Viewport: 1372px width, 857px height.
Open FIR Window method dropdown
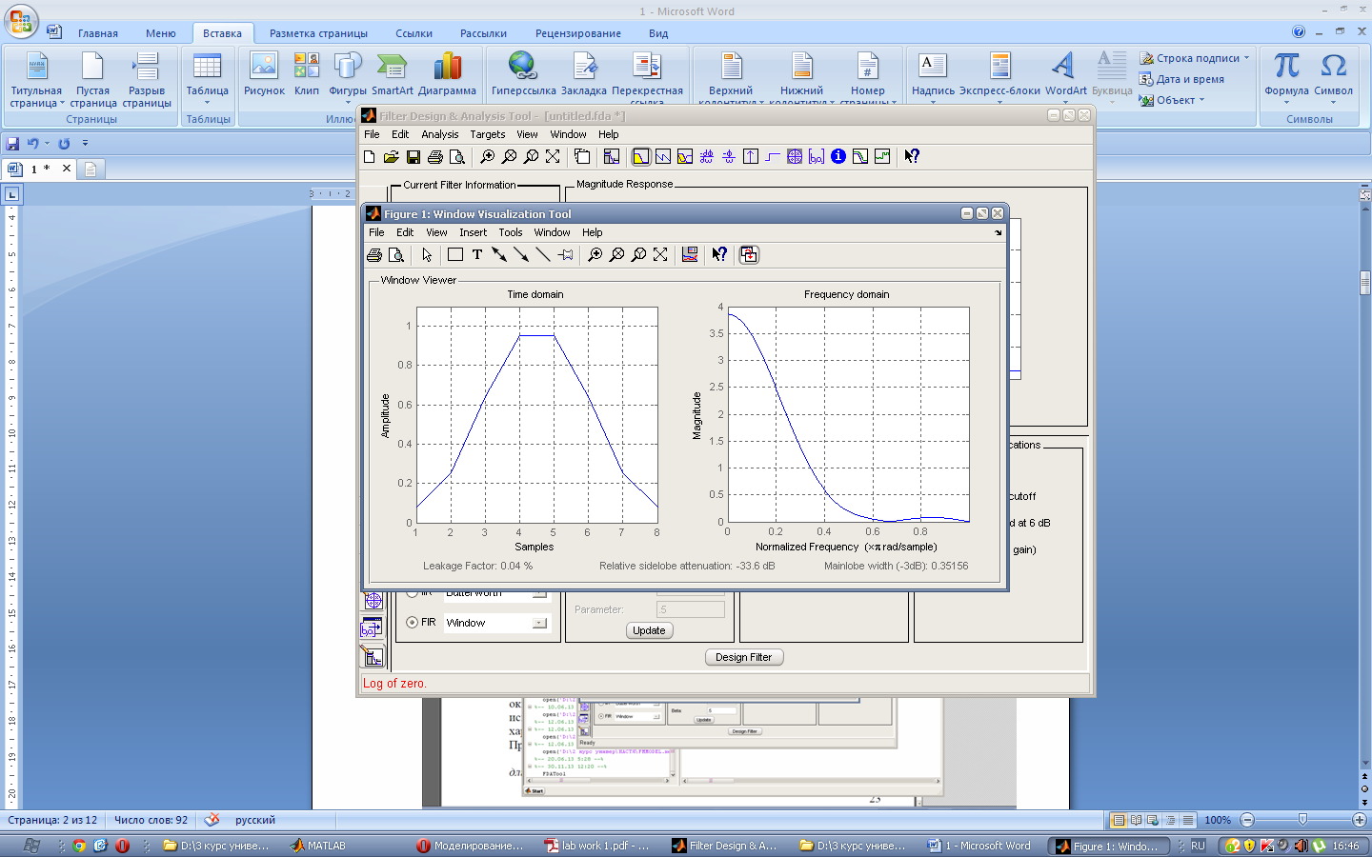tap(539, 623)
